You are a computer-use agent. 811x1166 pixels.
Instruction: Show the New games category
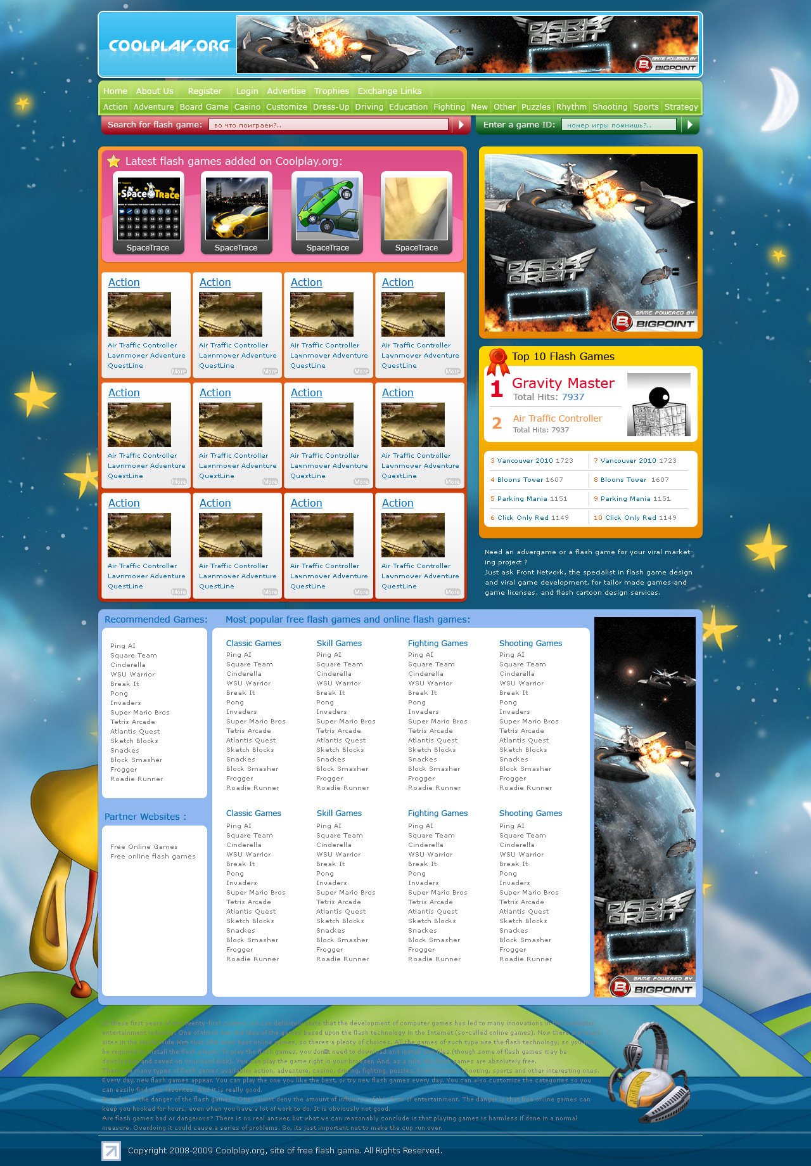pos(479,107)
